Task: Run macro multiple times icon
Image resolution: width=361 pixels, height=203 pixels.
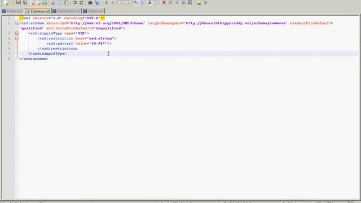Action: click(183, 3)
